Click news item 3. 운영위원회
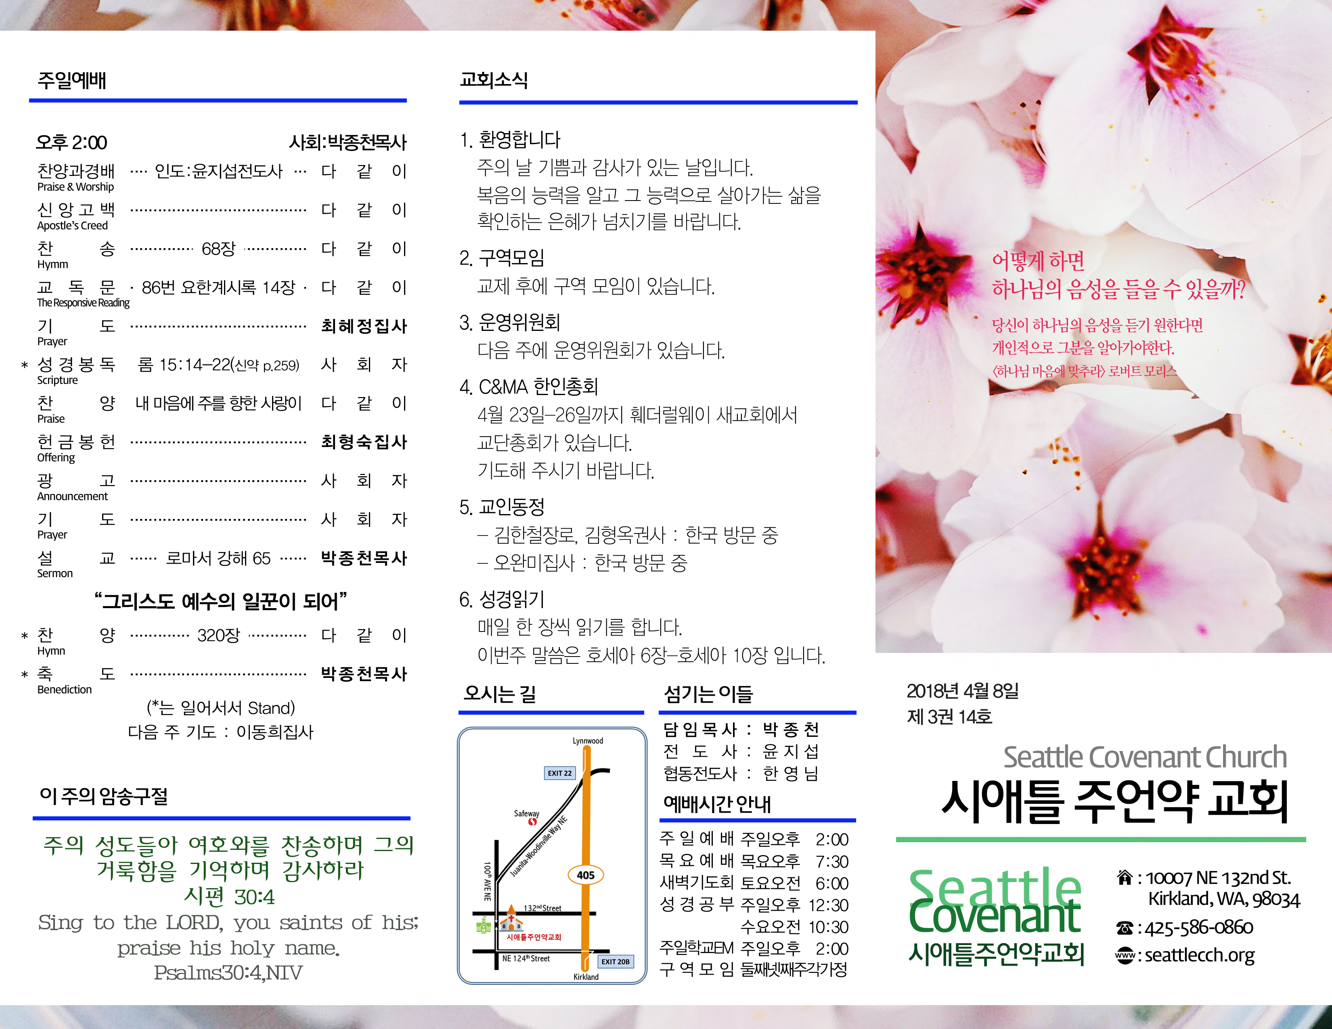1332x1029 pixels. [x=510, y=322]
